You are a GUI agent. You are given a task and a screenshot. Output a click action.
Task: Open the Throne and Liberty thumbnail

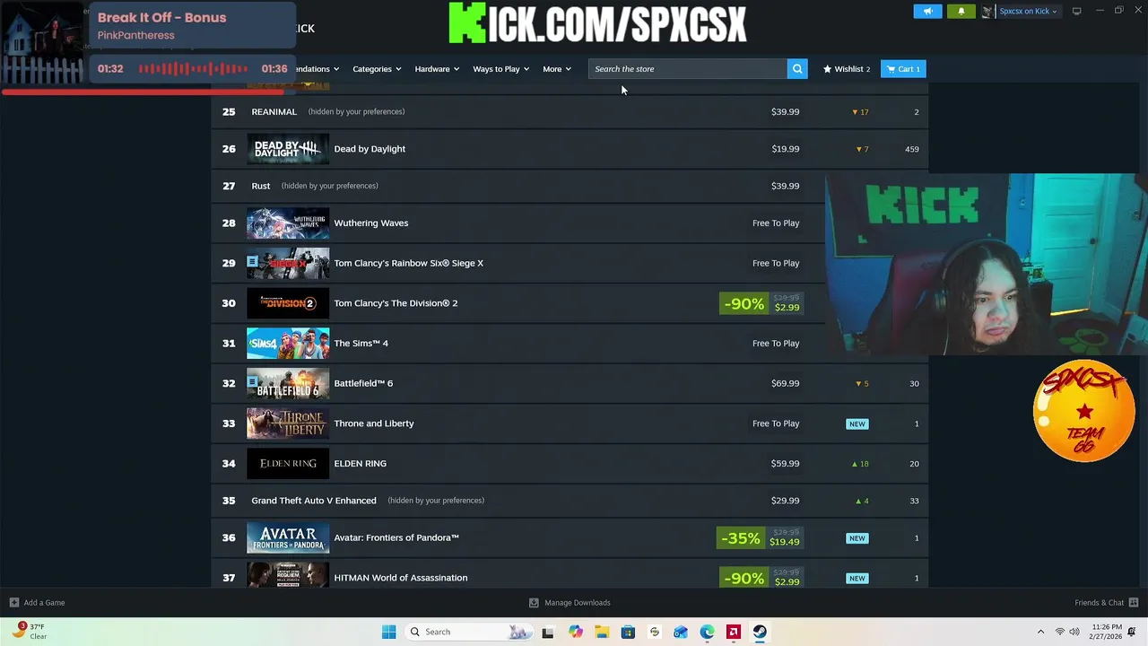(x=288, y=423)
